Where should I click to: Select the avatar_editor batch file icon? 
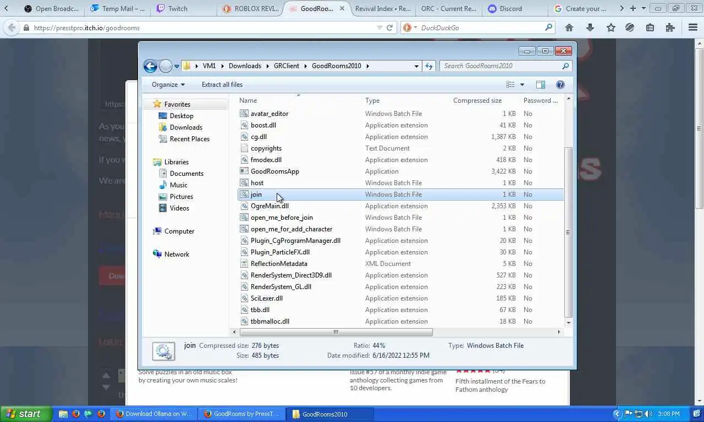244,114
